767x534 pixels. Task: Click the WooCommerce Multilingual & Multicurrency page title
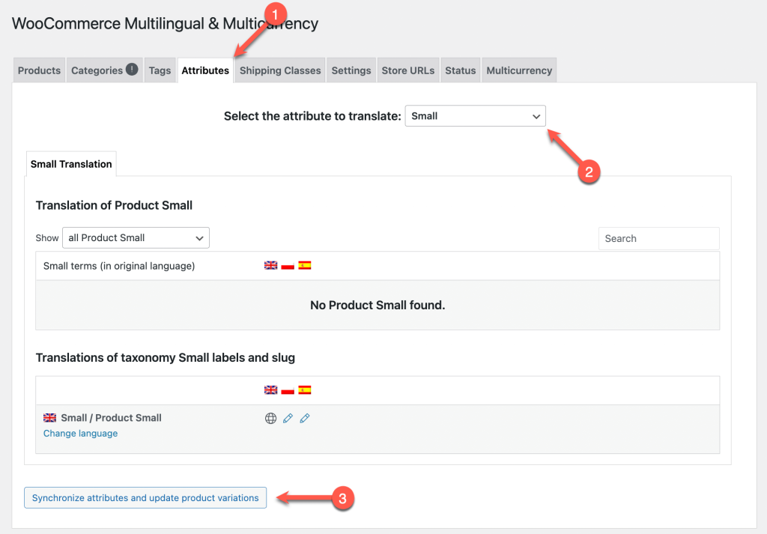click(x=165, y=23)
